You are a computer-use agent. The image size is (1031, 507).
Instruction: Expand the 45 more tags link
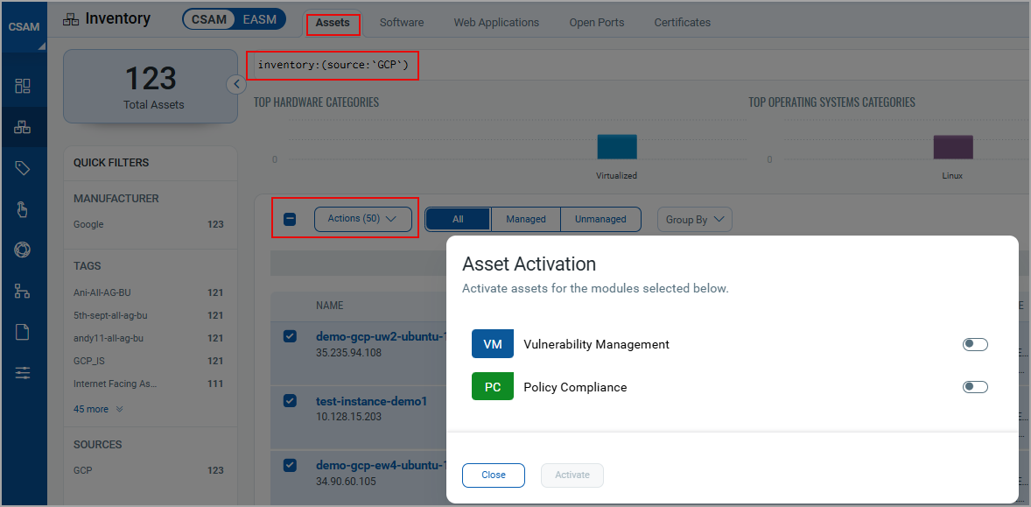(98, 409)
